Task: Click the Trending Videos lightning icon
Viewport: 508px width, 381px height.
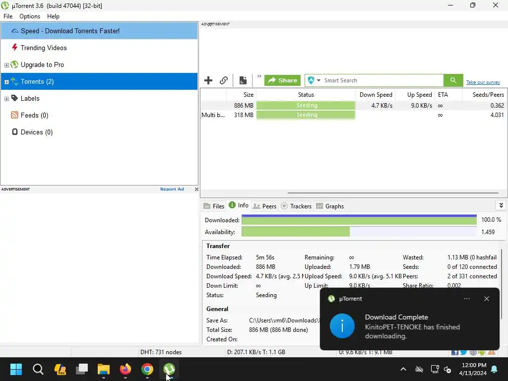Action: pos(14,48)
